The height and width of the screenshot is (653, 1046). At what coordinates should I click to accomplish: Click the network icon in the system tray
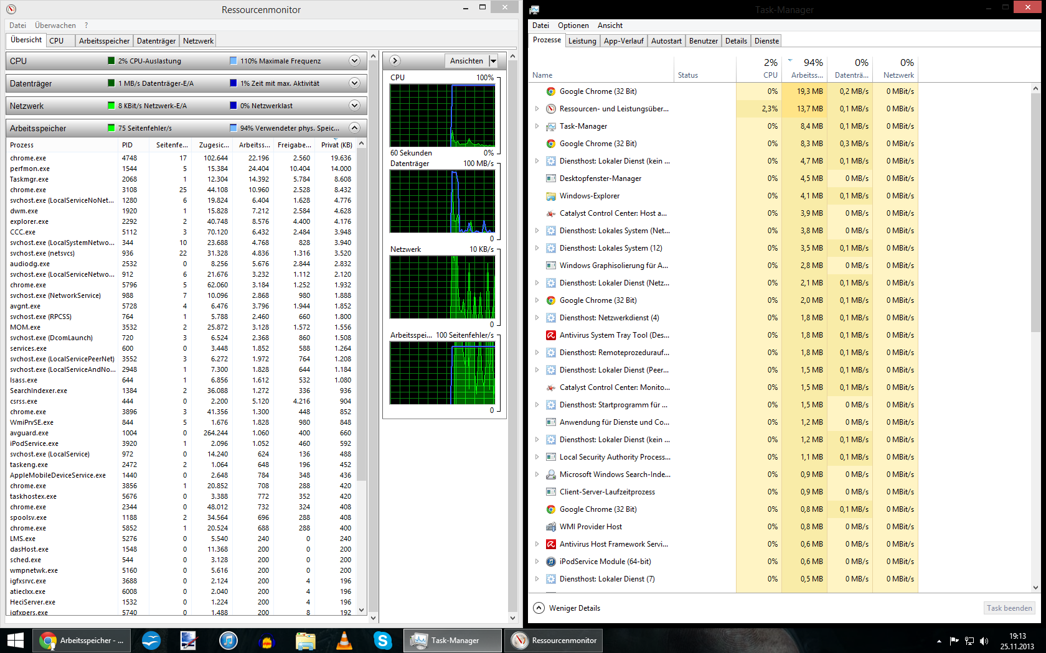click(969, 641)
